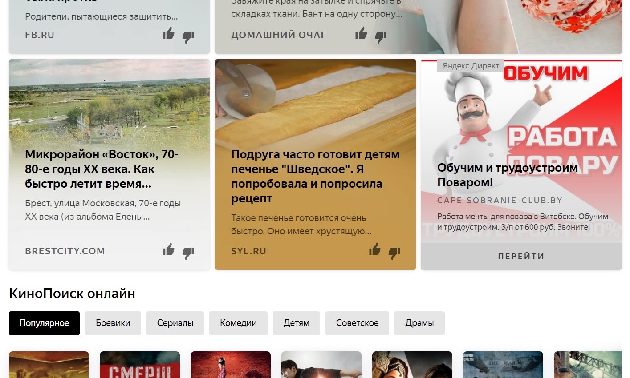Viewport: 630px width, 378px height.
Task: Click the ПЕРЕЙТИ button on the ad
Action: (x=521, y=256)
